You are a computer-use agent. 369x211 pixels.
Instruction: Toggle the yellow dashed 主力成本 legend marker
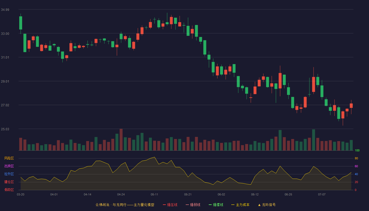(x=233, y=205)
